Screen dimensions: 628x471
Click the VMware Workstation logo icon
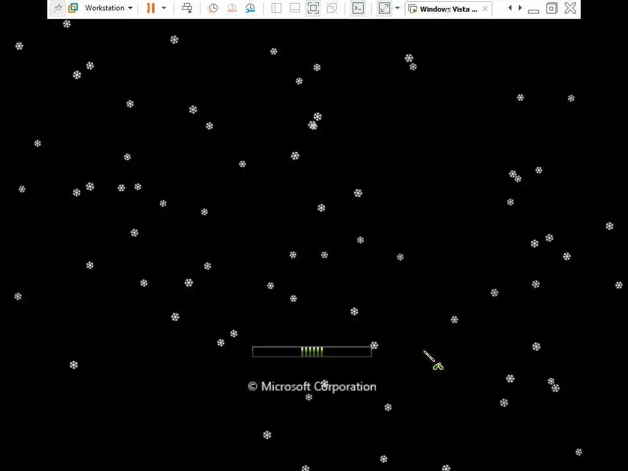point(73,8)
